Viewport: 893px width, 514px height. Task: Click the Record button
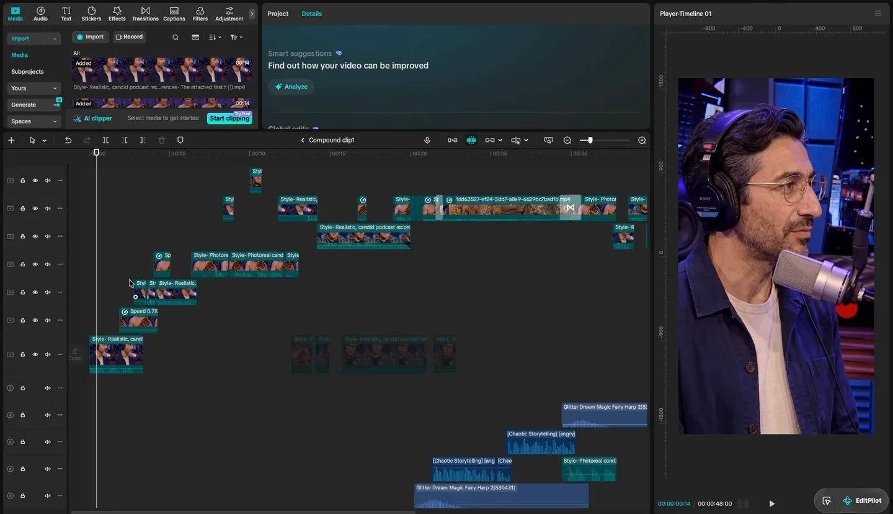point(129,37)
